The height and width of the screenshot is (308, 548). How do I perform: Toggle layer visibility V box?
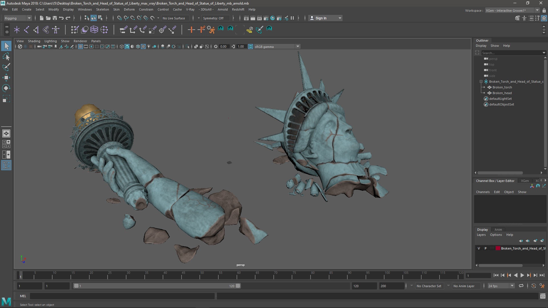pyautogui.click(x=479, y=248)
